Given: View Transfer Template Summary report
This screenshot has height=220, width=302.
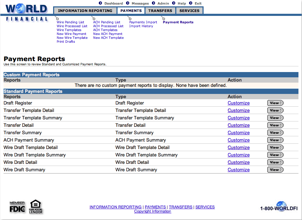Looking at the screenshot, I should (x=275, y=118).
